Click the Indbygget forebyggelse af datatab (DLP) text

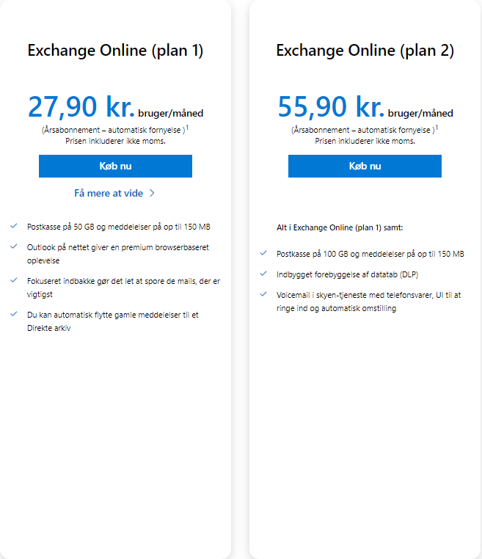[347, 274]
